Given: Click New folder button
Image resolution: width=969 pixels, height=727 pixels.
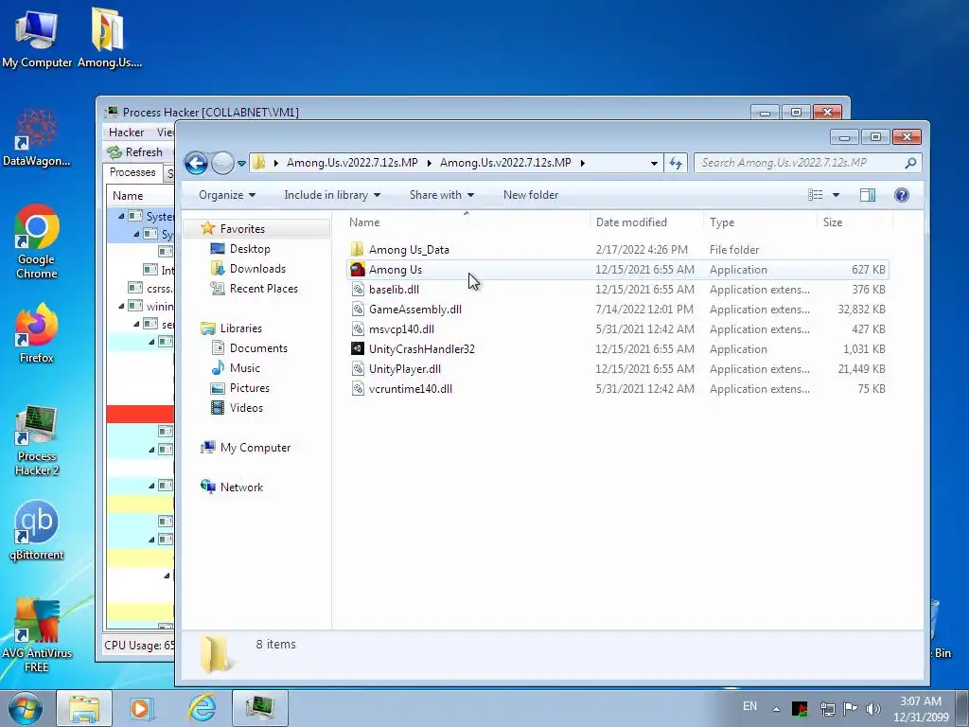Looking at the screenshot, I should pyautogui.click(x=530, y=195).
